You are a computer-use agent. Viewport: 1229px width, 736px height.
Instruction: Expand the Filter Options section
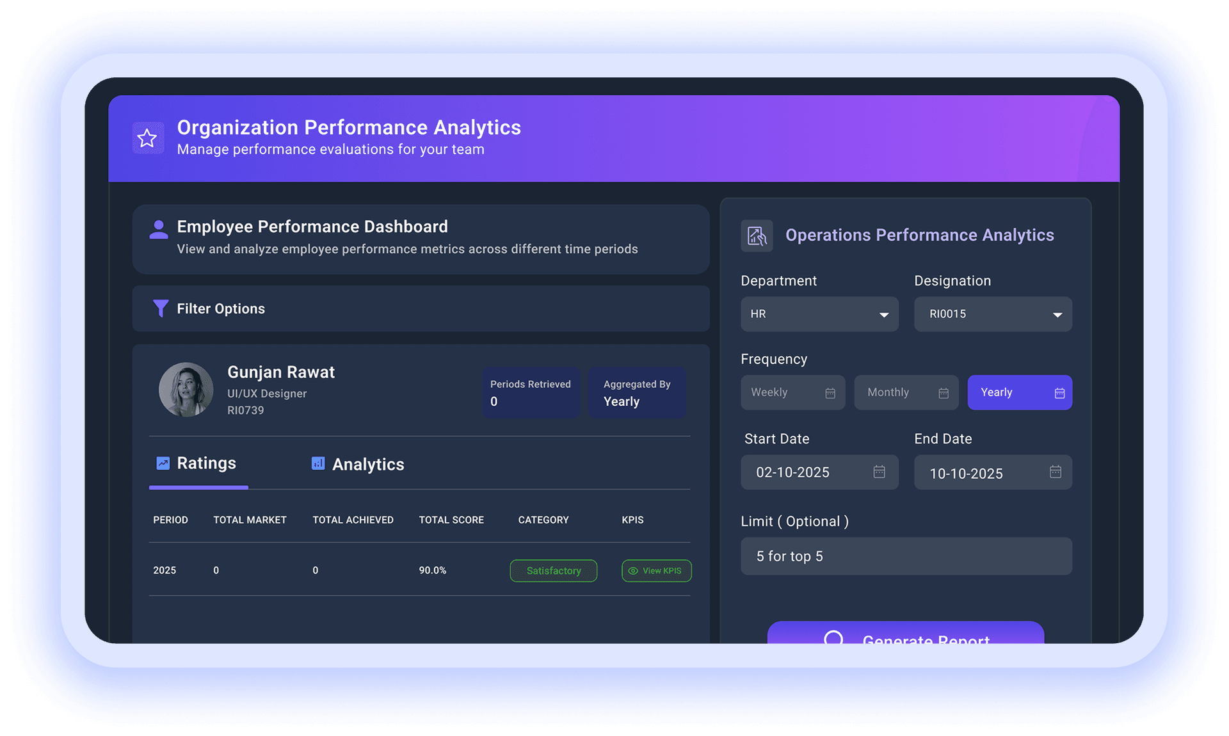[x=220, y=308]
